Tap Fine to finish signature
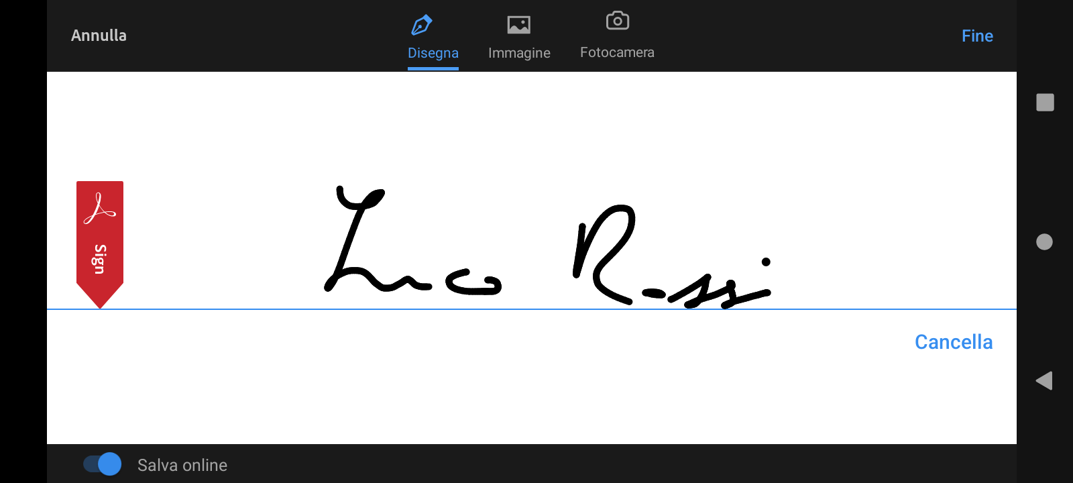The image size is (1073, 483). (x=977, y=36)
